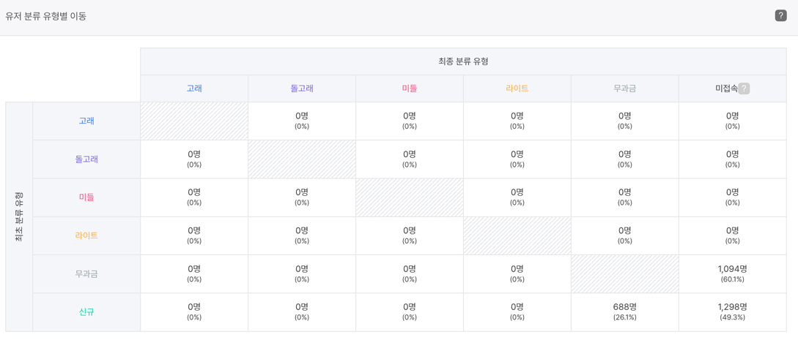Click the 돌고래 row label

pos(86,159)
